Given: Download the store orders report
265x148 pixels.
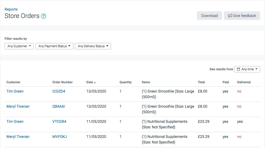Looking at the screenshot, I should point(210,16).
